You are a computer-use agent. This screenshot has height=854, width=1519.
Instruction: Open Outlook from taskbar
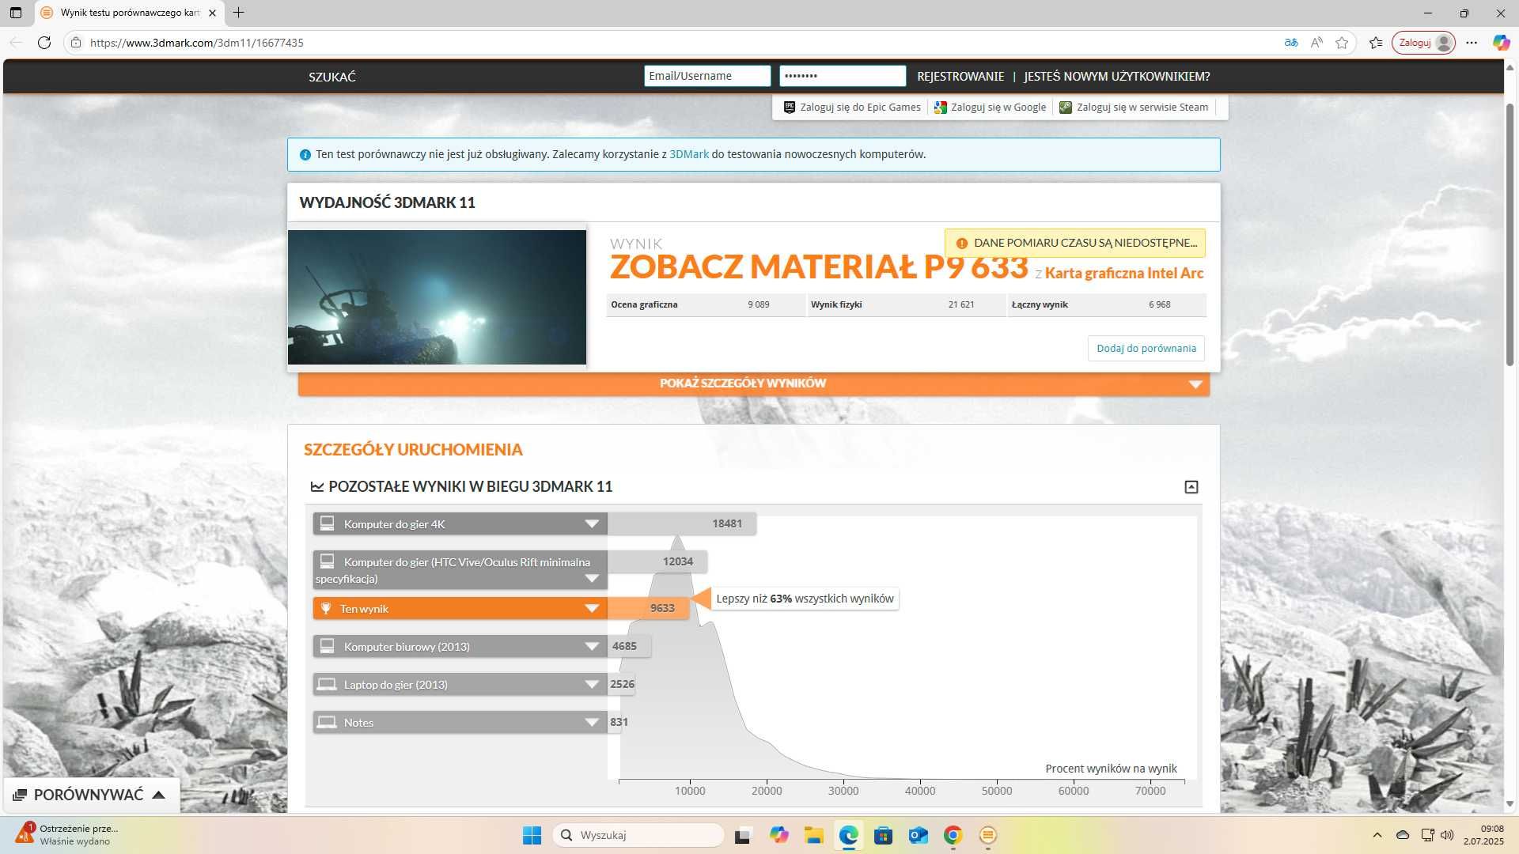[x=918, y=835]
